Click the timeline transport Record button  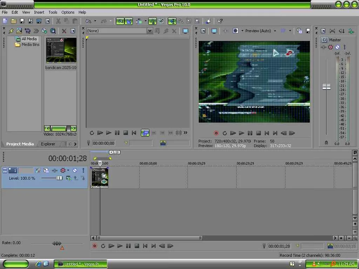click(95, 246)
